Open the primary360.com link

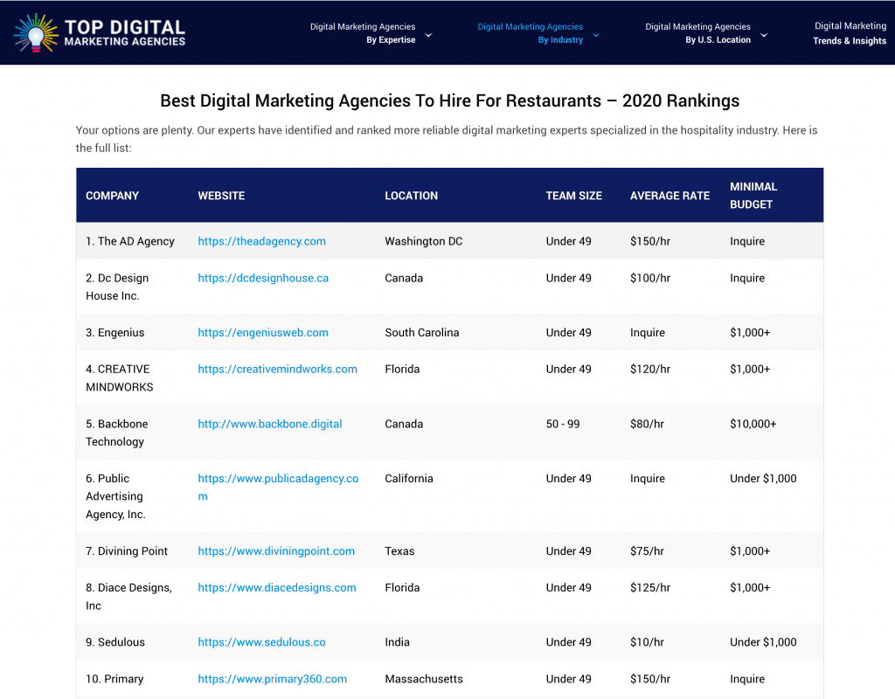[x=273, y=679]
